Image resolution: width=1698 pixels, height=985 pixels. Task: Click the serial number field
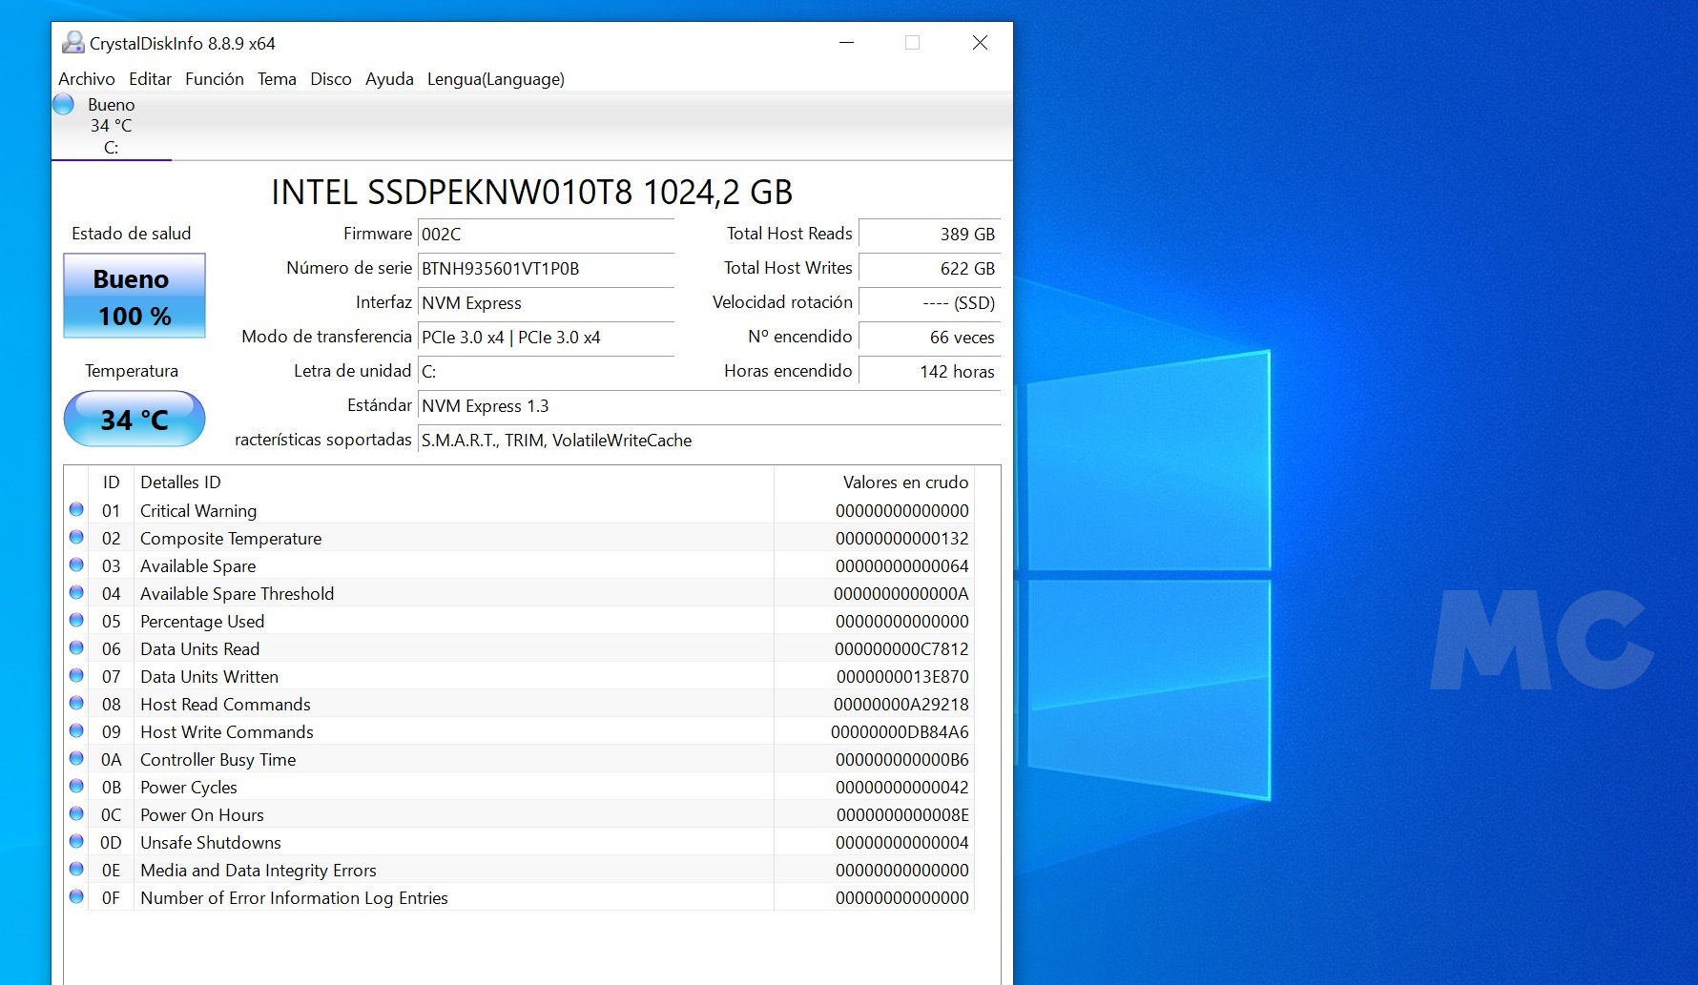click(x=546, y=269)
